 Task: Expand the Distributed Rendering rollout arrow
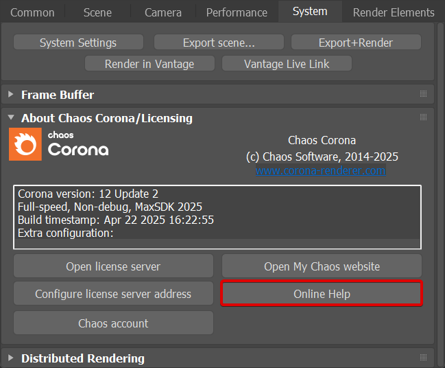pyautogui.click(x=11, y=358)
